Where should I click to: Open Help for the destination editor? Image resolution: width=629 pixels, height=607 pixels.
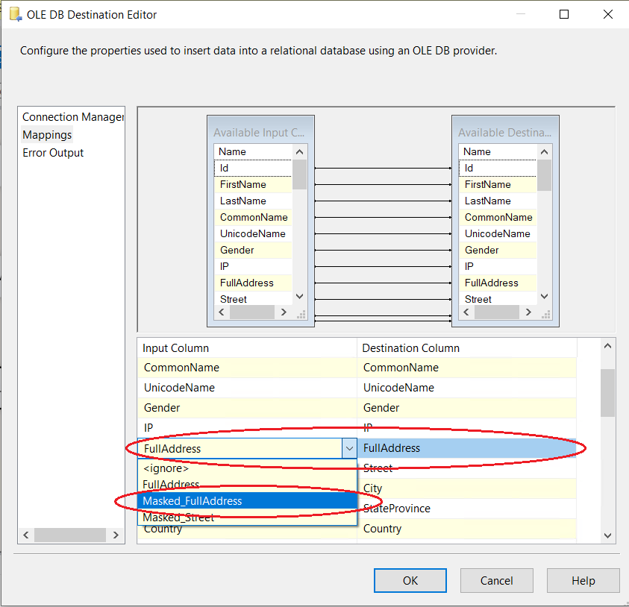pyautogui.click(x=583, y=581)
